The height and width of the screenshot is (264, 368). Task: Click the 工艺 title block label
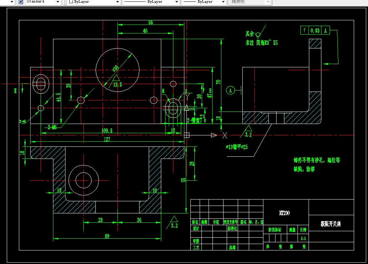[x=196, y=247]
